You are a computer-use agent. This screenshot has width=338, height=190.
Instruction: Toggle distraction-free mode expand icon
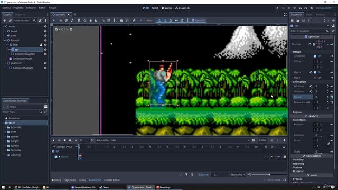[x=285, y=15]
